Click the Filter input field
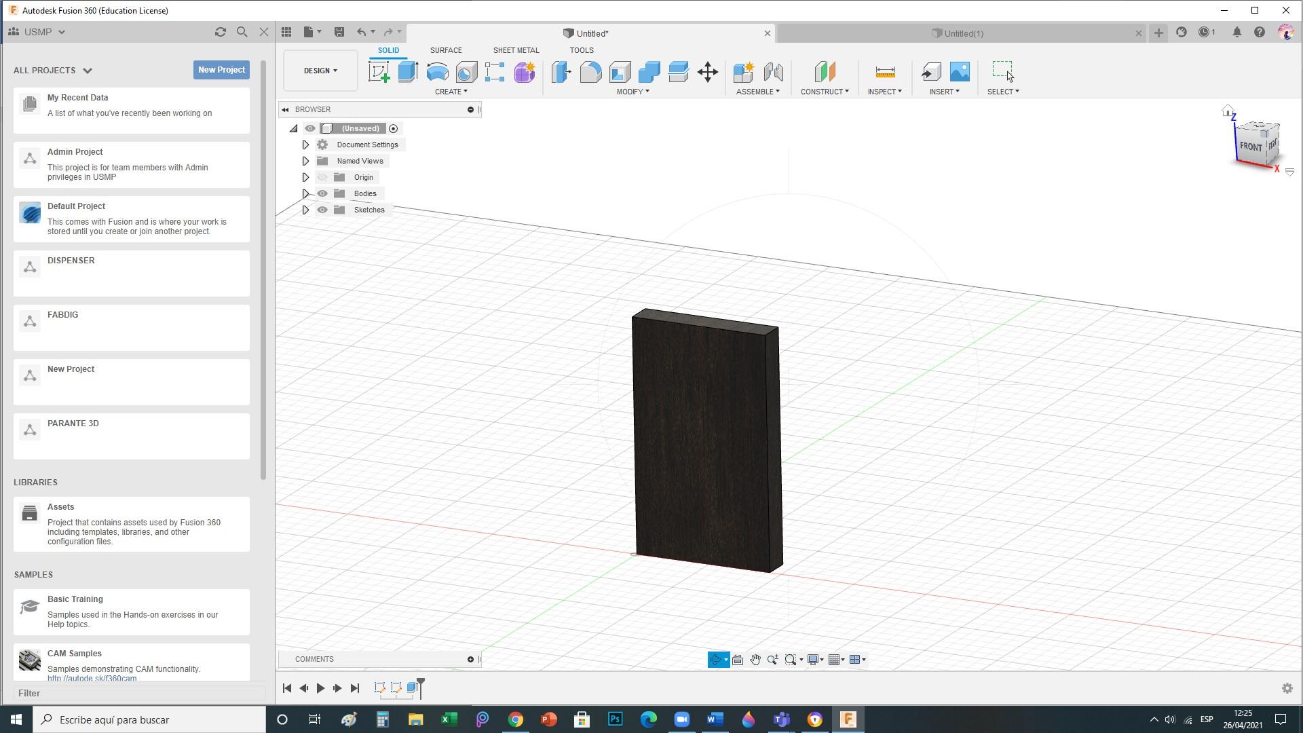Viewport: 1303px width, 733px height. tap(139, 693)
